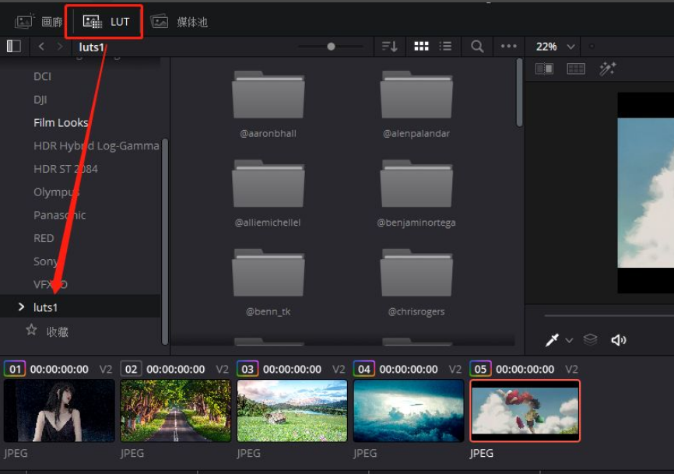This screenshot has width=674, height=474.
Task: Select clip 01 woman portrait thumbnail
Action: click(59, 411)
